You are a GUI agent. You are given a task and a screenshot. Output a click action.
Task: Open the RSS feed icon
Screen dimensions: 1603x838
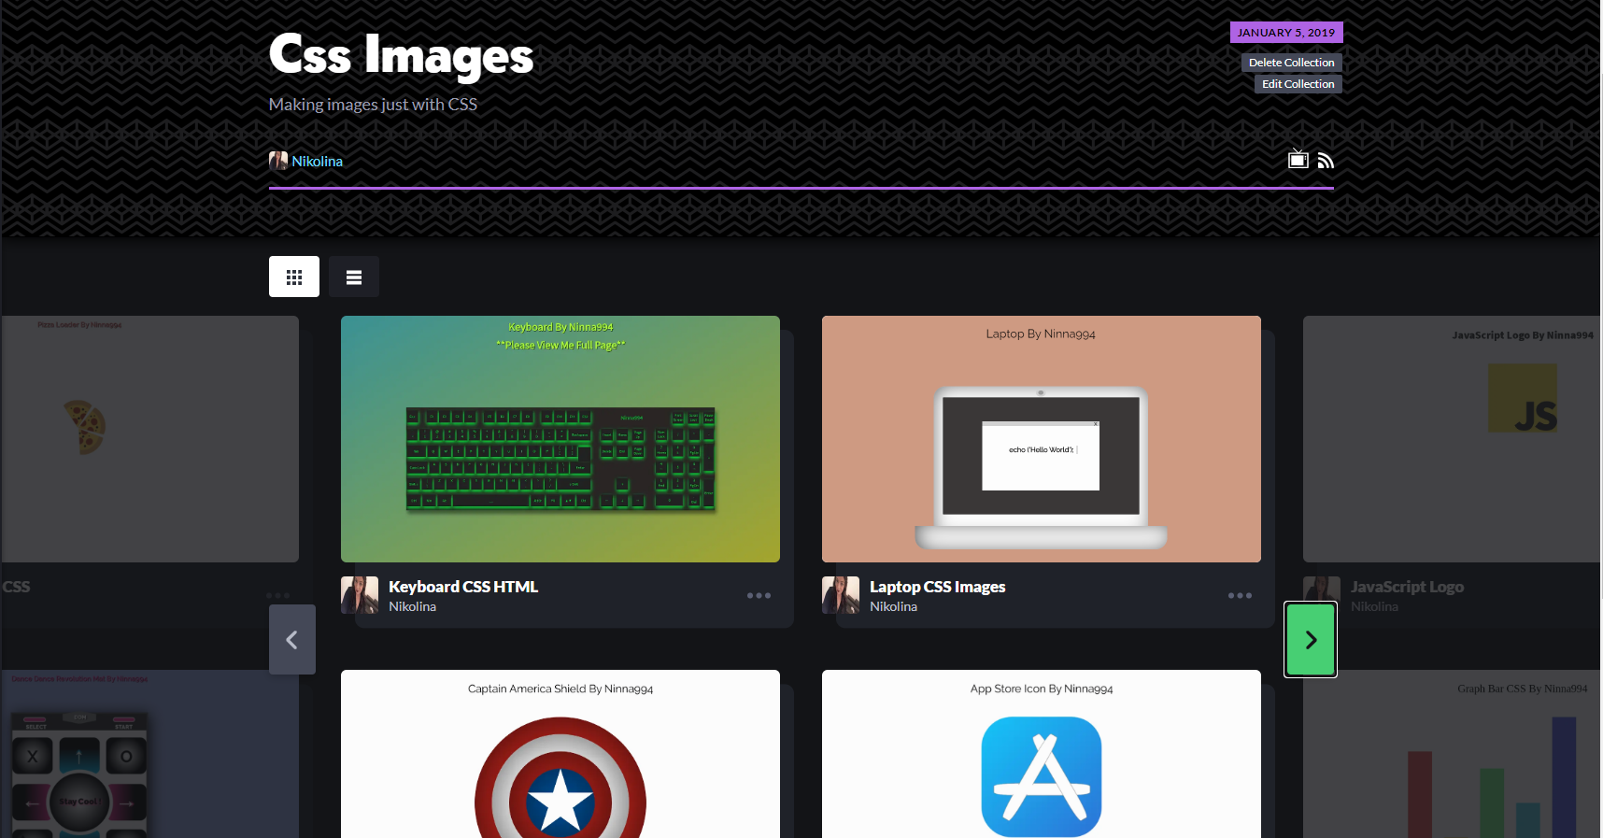(x=1326, y=161)
